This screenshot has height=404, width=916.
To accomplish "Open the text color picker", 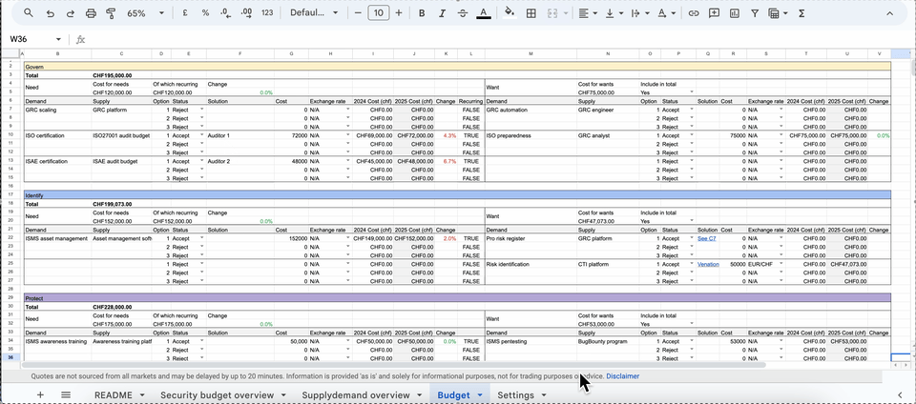I will 484,13.
